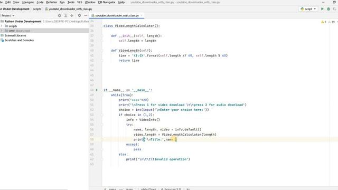This screenshot has height=190, width=338.
Task: Click the Select Opened File locate icon
Action: coord(60,15)
